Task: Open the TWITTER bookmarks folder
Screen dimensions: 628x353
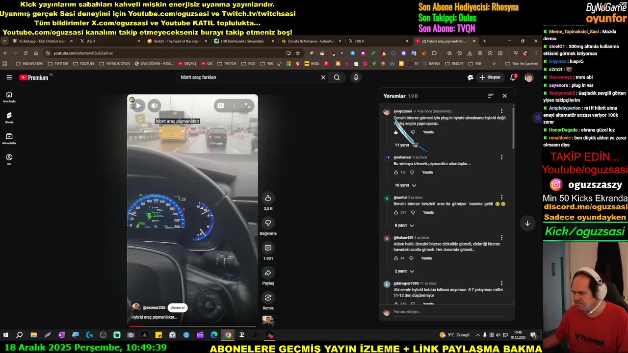Action: 57,64
